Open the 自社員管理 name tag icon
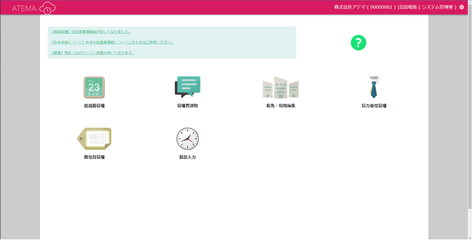This screenshot has width=472, height=246. [94, 139]
